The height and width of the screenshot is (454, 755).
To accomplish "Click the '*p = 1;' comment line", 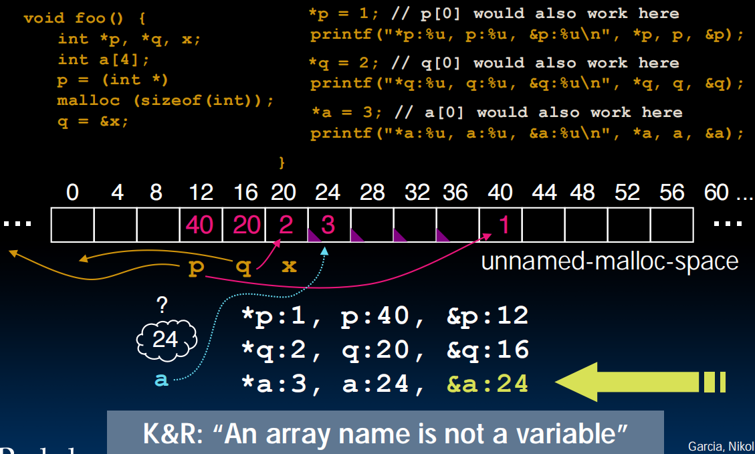I will click(494, 13).
